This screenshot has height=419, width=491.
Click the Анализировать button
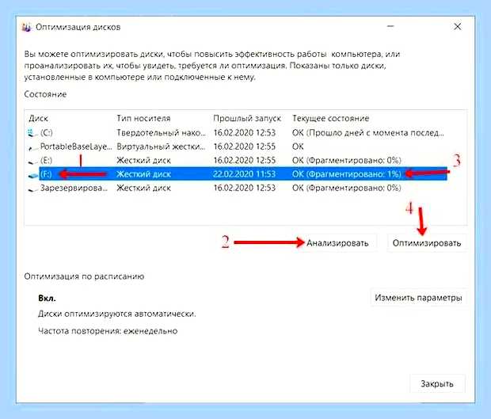pyautogui.click(x=337, y=243)
